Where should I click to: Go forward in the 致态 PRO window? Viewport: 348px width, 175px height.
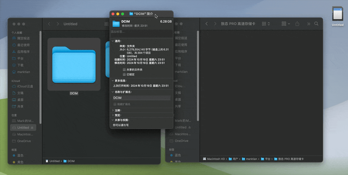point(215,24)
